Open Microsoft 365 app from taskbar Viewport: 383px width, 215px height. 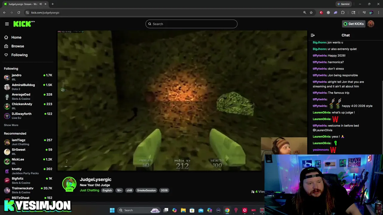pyautogui.click(x=209, y=210)
